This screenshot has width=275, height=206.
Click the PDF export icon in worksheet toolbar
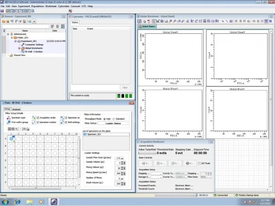148,21
